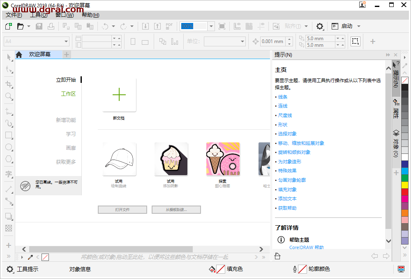Open the 工具(O) menu
The height and width of the screenshot is (279, 411).
39,15
